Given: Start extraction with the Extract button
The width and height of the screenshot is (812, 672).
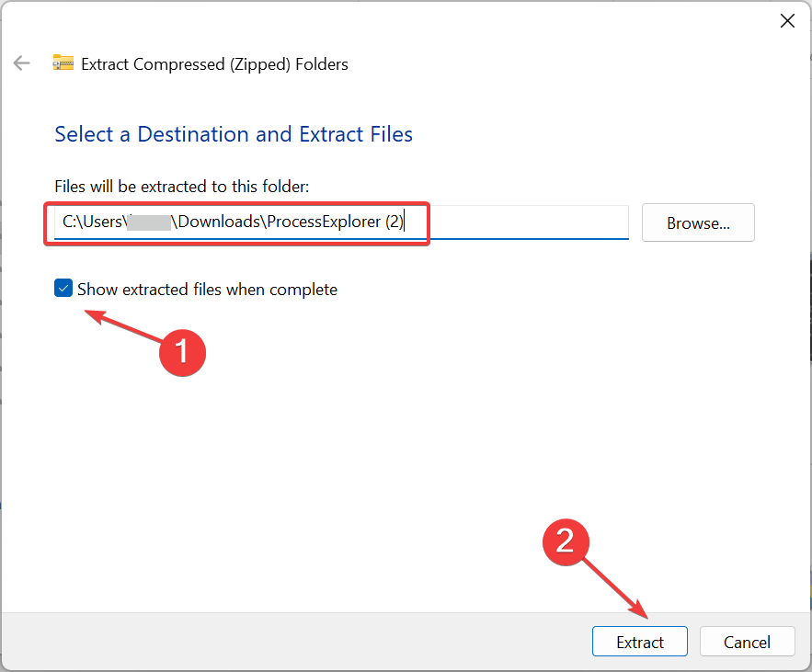Looking at the screenshot, I should click(x=639, y=642).
